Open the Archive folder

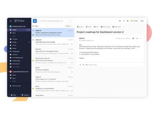19,39
